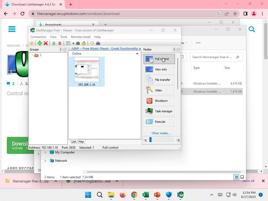Expand My Computer in File Explorer tree
This screenshot has width=268, height=201.
coord(45,152)
